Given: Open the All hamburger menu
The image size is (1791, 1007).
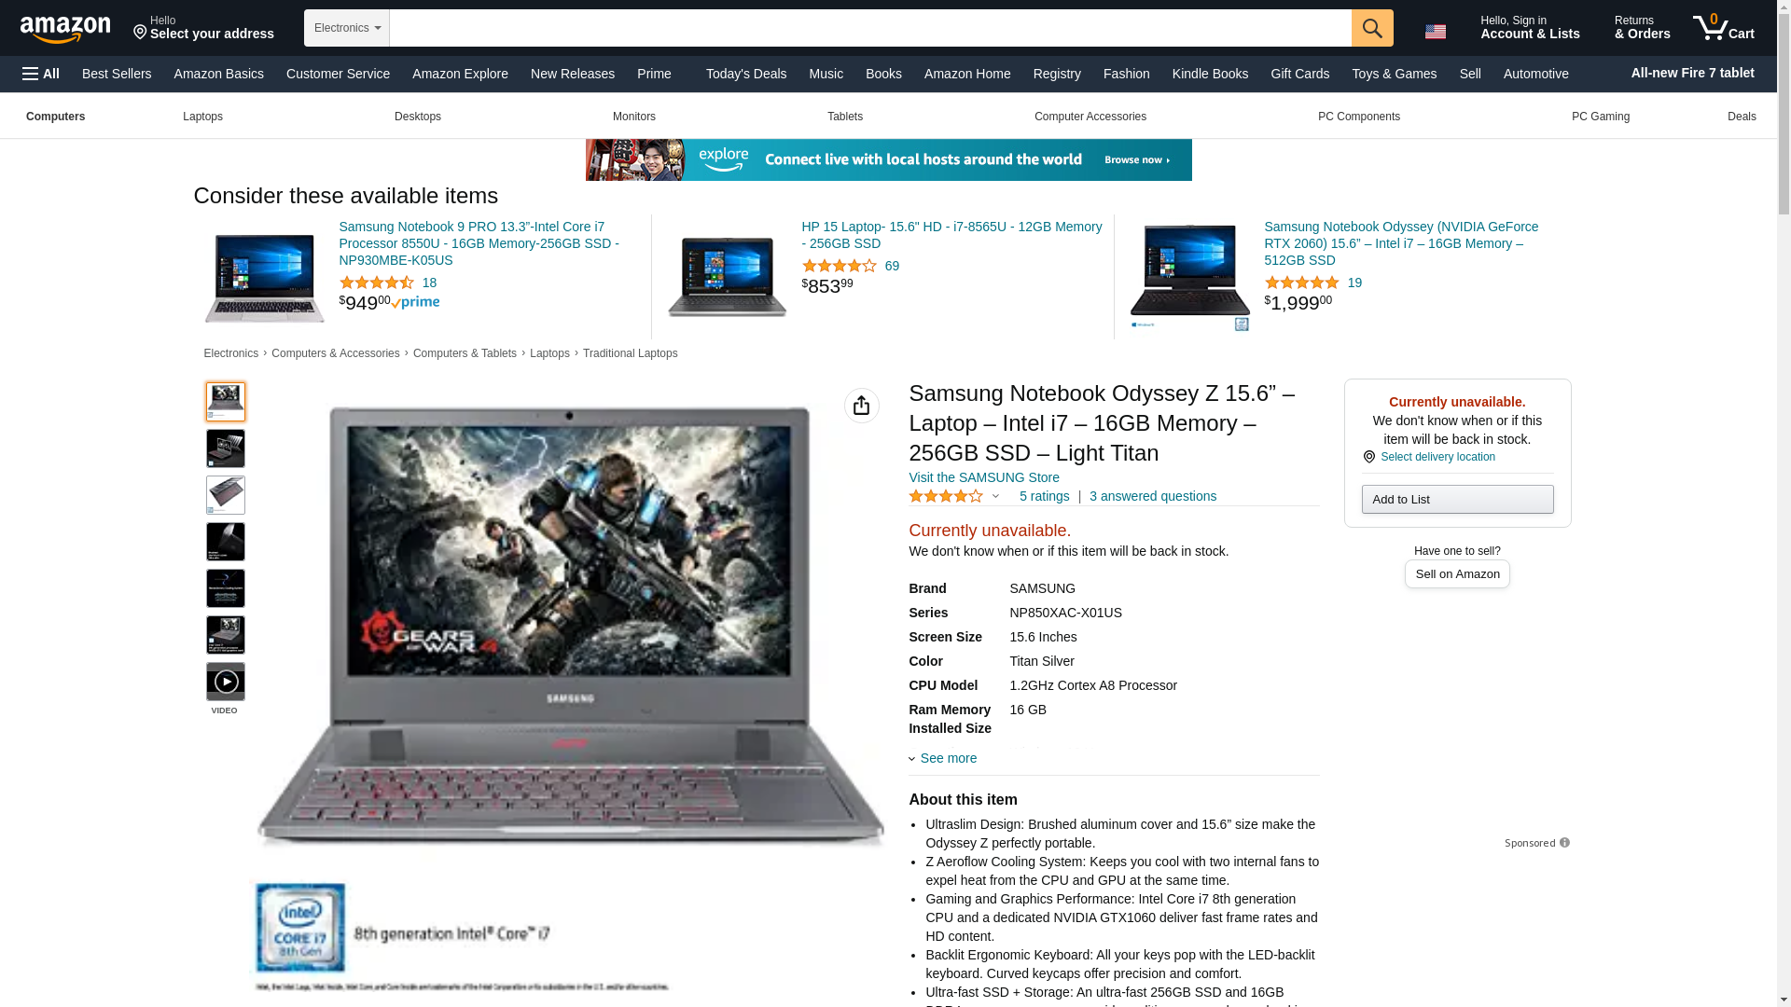Looking at the screenshot, I should click(41, 74).
